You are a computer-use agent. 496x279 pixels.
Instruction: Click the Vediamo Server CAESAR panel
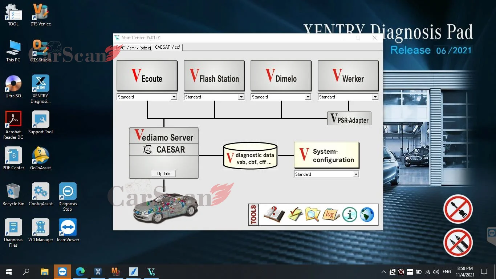click(164, 153)
